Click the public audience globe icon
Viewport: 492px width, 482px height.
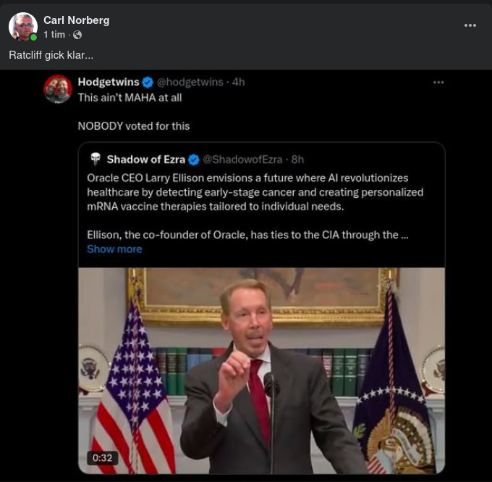pos(77,35)
